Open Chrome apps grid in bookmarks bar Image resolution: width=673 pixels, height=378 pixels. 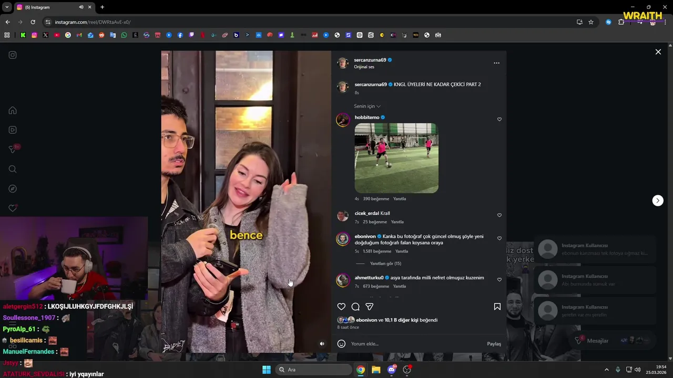(x=7, y=35)
